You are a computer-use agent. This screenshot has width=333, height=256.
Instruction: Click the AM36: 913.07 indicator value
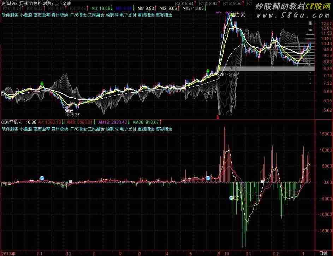(146, 122)
